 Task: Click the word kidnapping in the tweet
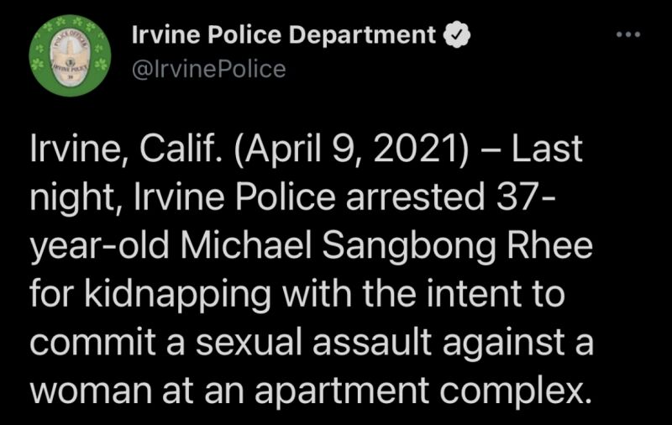(178, 296)
